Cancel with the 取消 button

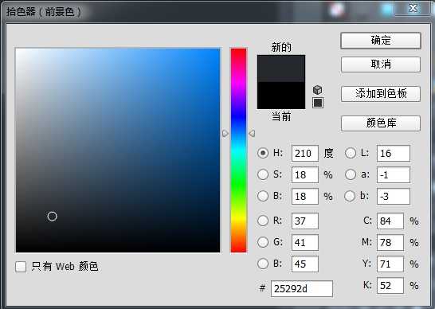pyautogui.click(x=381, y=65)
